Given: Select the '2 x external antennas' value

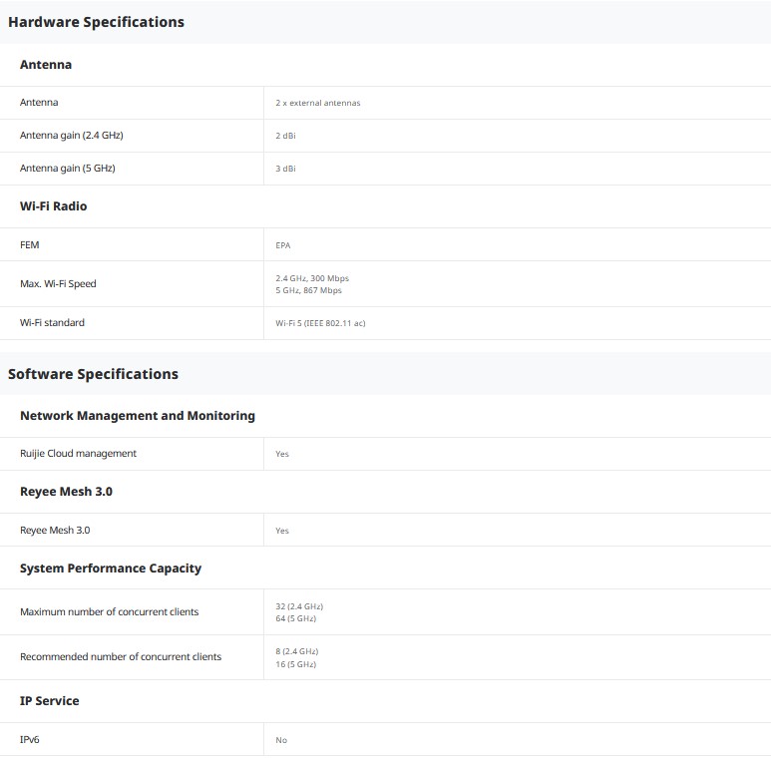Looking at the screenshot, I should 318,104.
